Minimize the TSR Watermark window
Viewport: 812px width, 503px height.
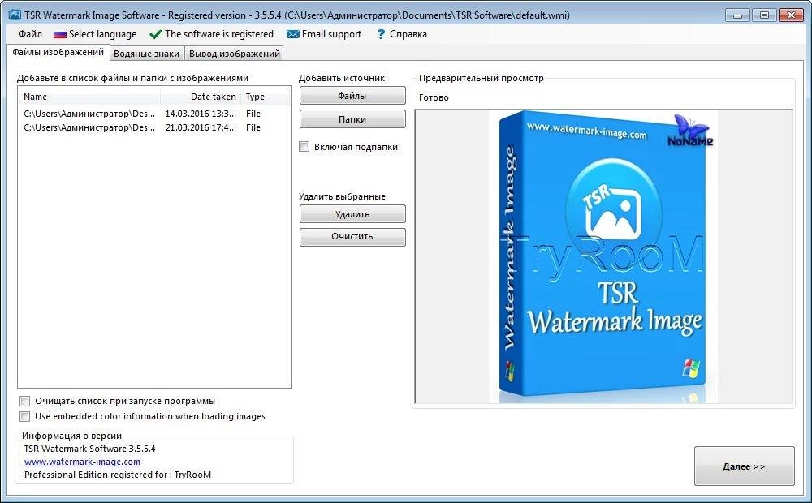[x=737, y=15]
